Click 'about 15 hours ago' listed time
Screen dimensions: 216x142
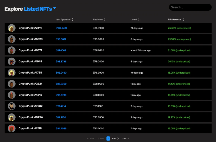141,50
